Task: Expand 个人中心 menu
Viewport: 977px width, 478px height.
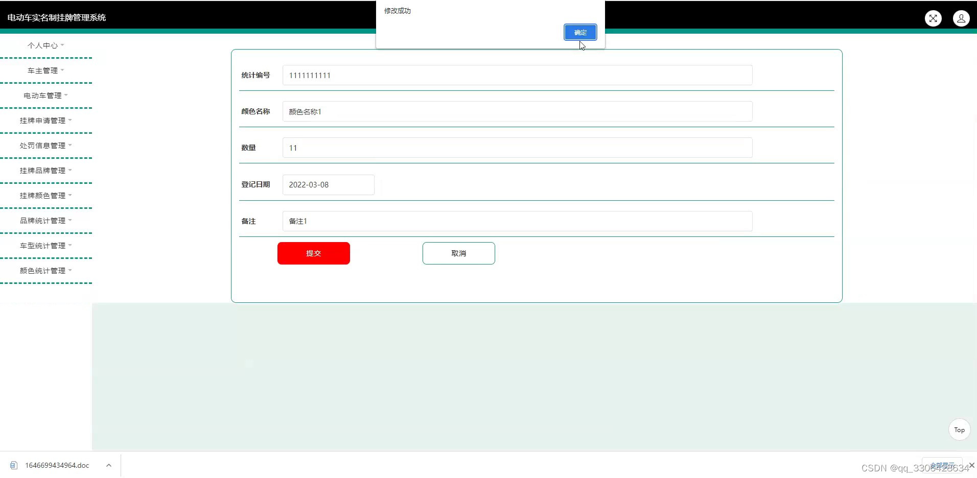Action: click(46, 45)
